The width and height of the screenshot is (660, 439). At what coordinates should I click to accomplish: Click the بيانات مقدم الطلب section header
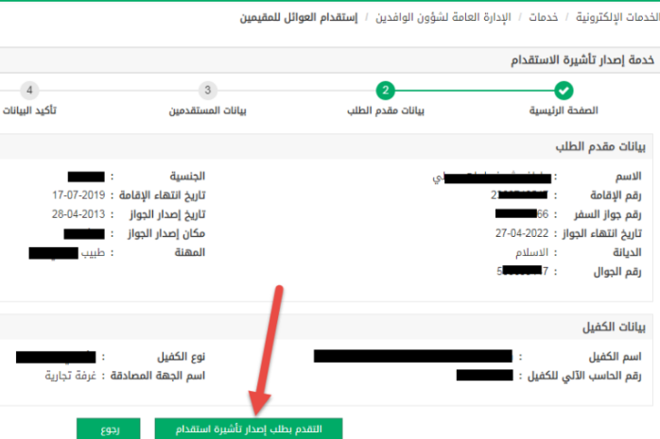[600, 146]
